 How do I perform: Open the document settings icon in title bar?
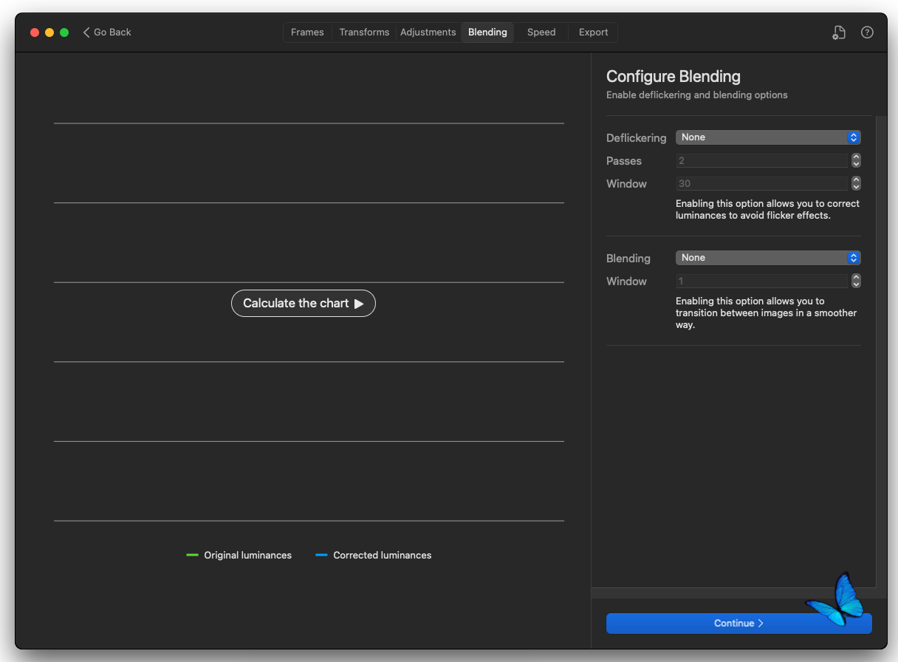[x=838, y=33]
